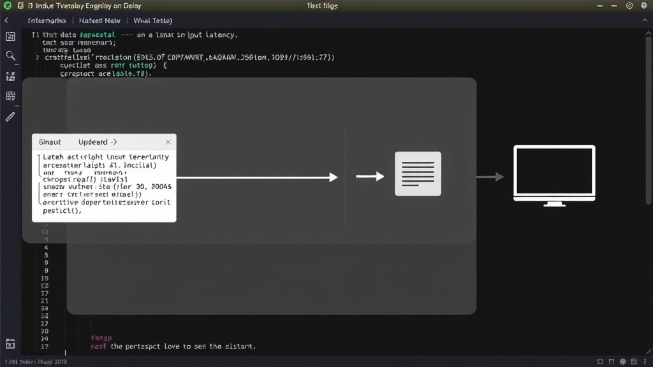Click the scrollbar up arrow at right edge

(648, 33)
